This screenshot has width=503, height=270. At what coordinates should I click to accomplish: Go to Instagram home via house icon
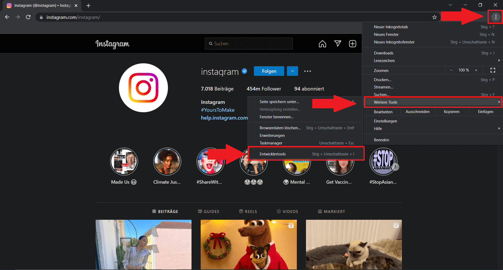(322, 44)
